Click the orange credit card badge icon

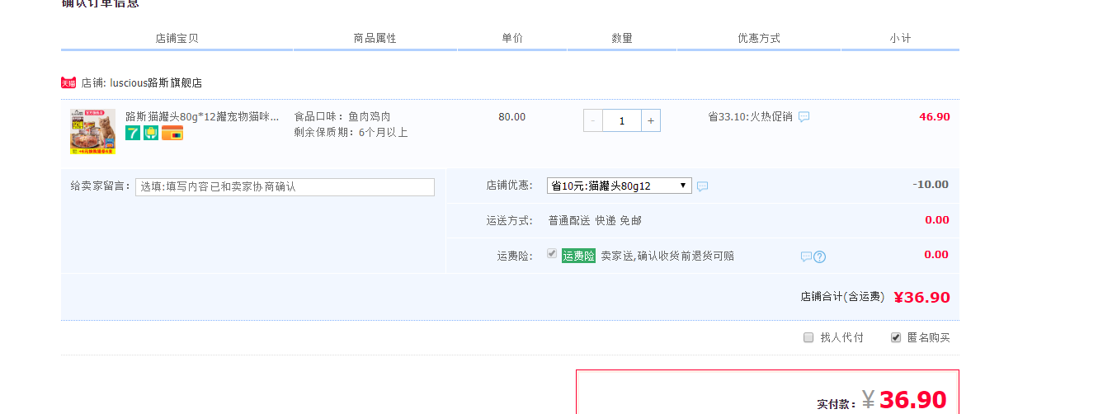172,133
